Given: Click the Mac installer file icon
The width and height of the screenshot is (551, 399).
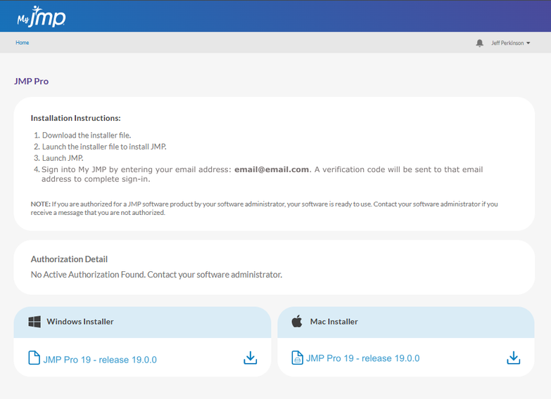Looking at the screenshot, I should tap(297, 358).
